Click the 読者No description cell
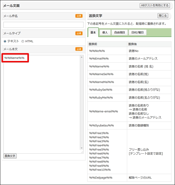This screenshot has height=185, width=175. coord(149,51)
